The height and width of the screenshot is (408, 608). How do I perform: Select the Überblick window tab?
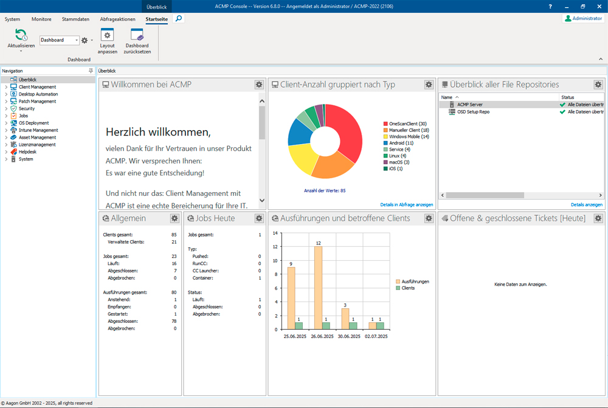[157, 7]
